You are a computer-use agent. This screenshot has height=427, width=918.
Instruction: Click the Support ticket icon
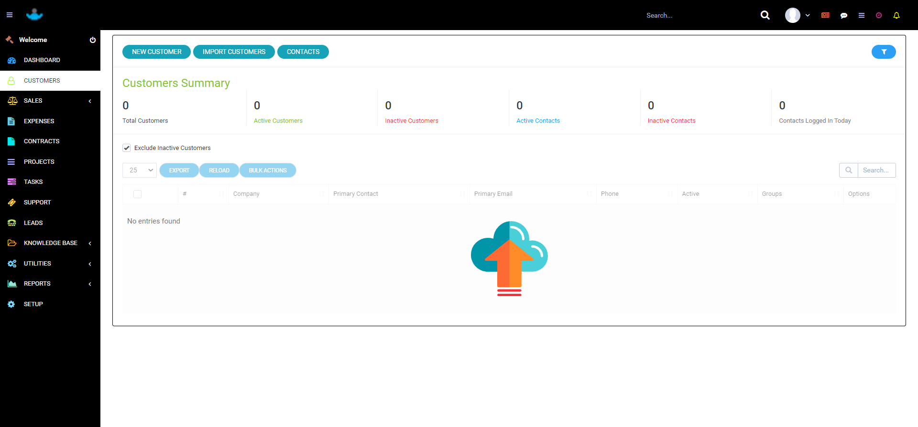tap(11, 203)
